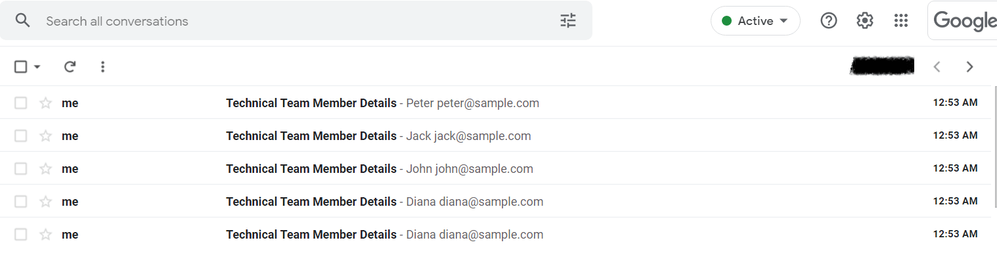This screenshot has width=997, height=259.
Task: Open the More options three-dot menu
Action: pyautogui.click(x=102, y=66)
